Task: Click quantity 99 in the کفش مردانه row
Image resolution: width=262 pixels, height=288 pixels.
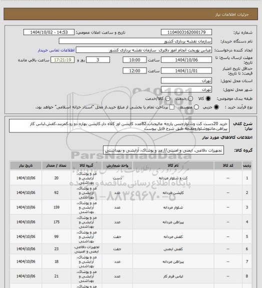Action: pyautogui.click(x=56, y=236)
